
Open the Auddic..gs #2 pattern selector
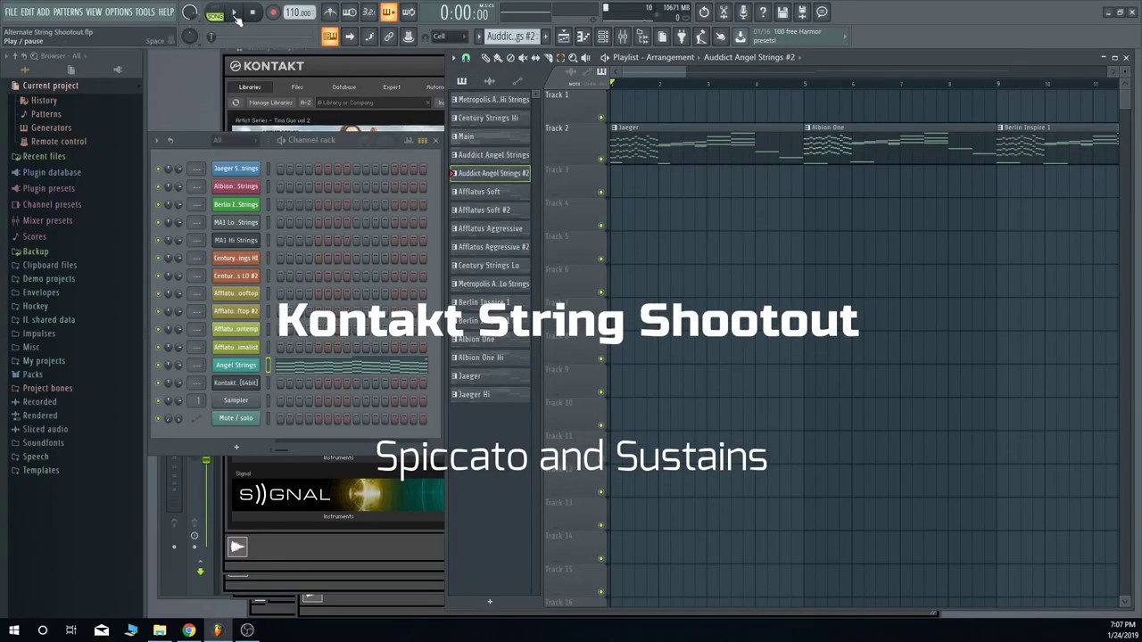[510, 37]
